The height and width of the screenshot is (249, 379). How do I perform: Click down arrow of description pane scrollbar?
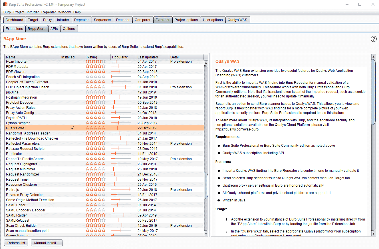[374, 234]
